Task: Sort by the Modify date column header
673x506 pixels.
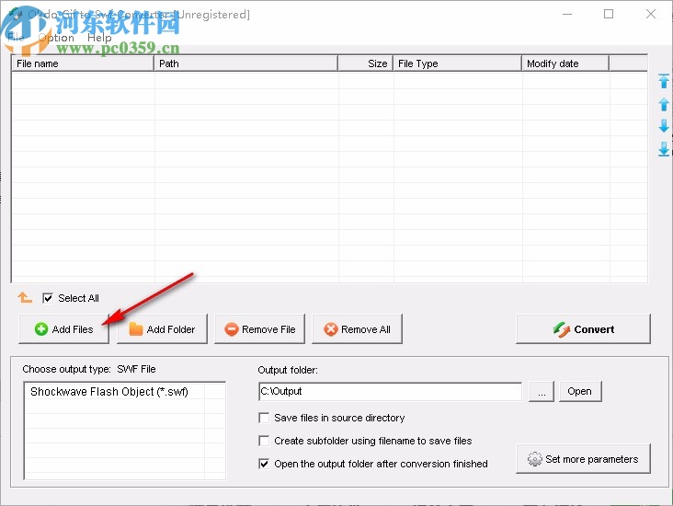Action: 565,63
